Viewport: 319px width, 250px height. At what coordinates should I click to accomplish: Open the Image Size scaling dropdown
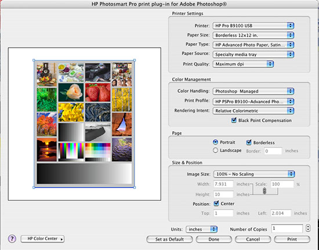pyautogui.click(x=254, y=174)
